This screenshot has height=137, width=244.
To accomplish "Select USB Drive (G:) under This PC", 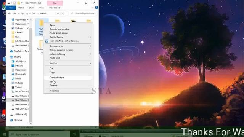I will tap(22, 108).
